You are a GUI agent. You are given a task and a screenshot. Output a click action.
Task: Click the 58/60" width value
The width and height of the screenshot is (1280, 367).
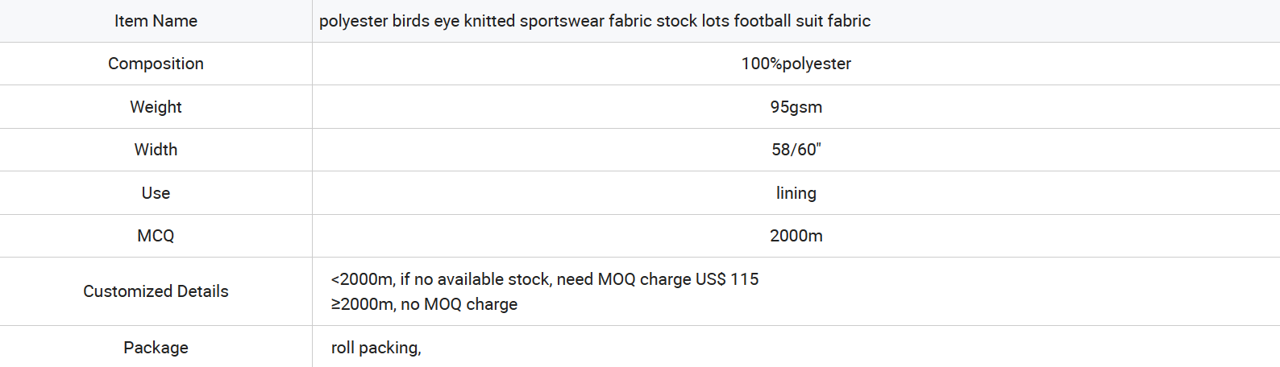(796, 150)
